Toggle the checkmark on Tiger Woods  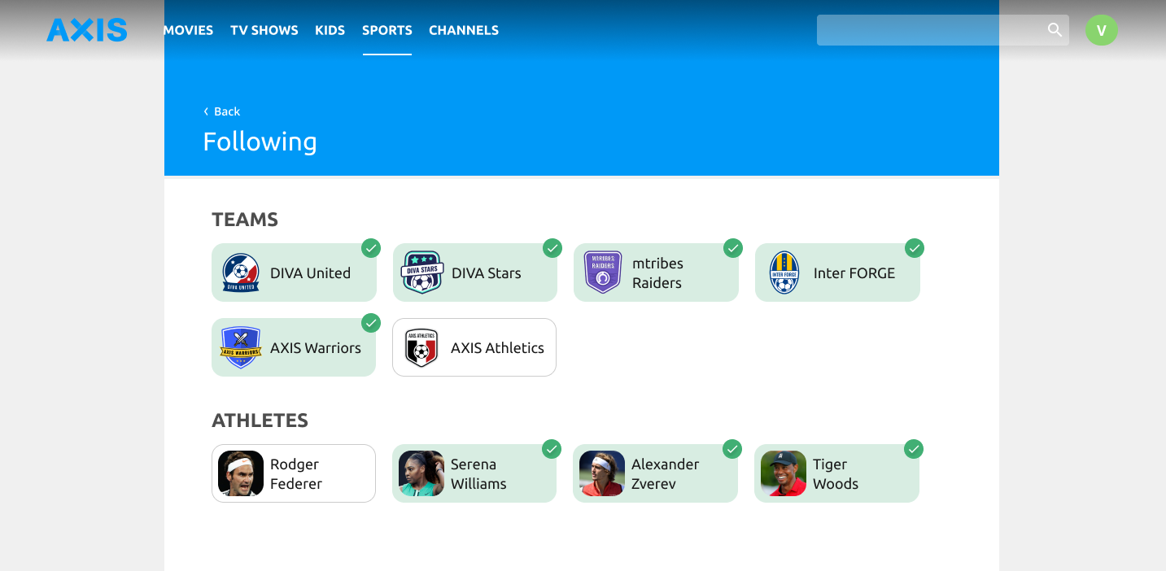[914, 449]
